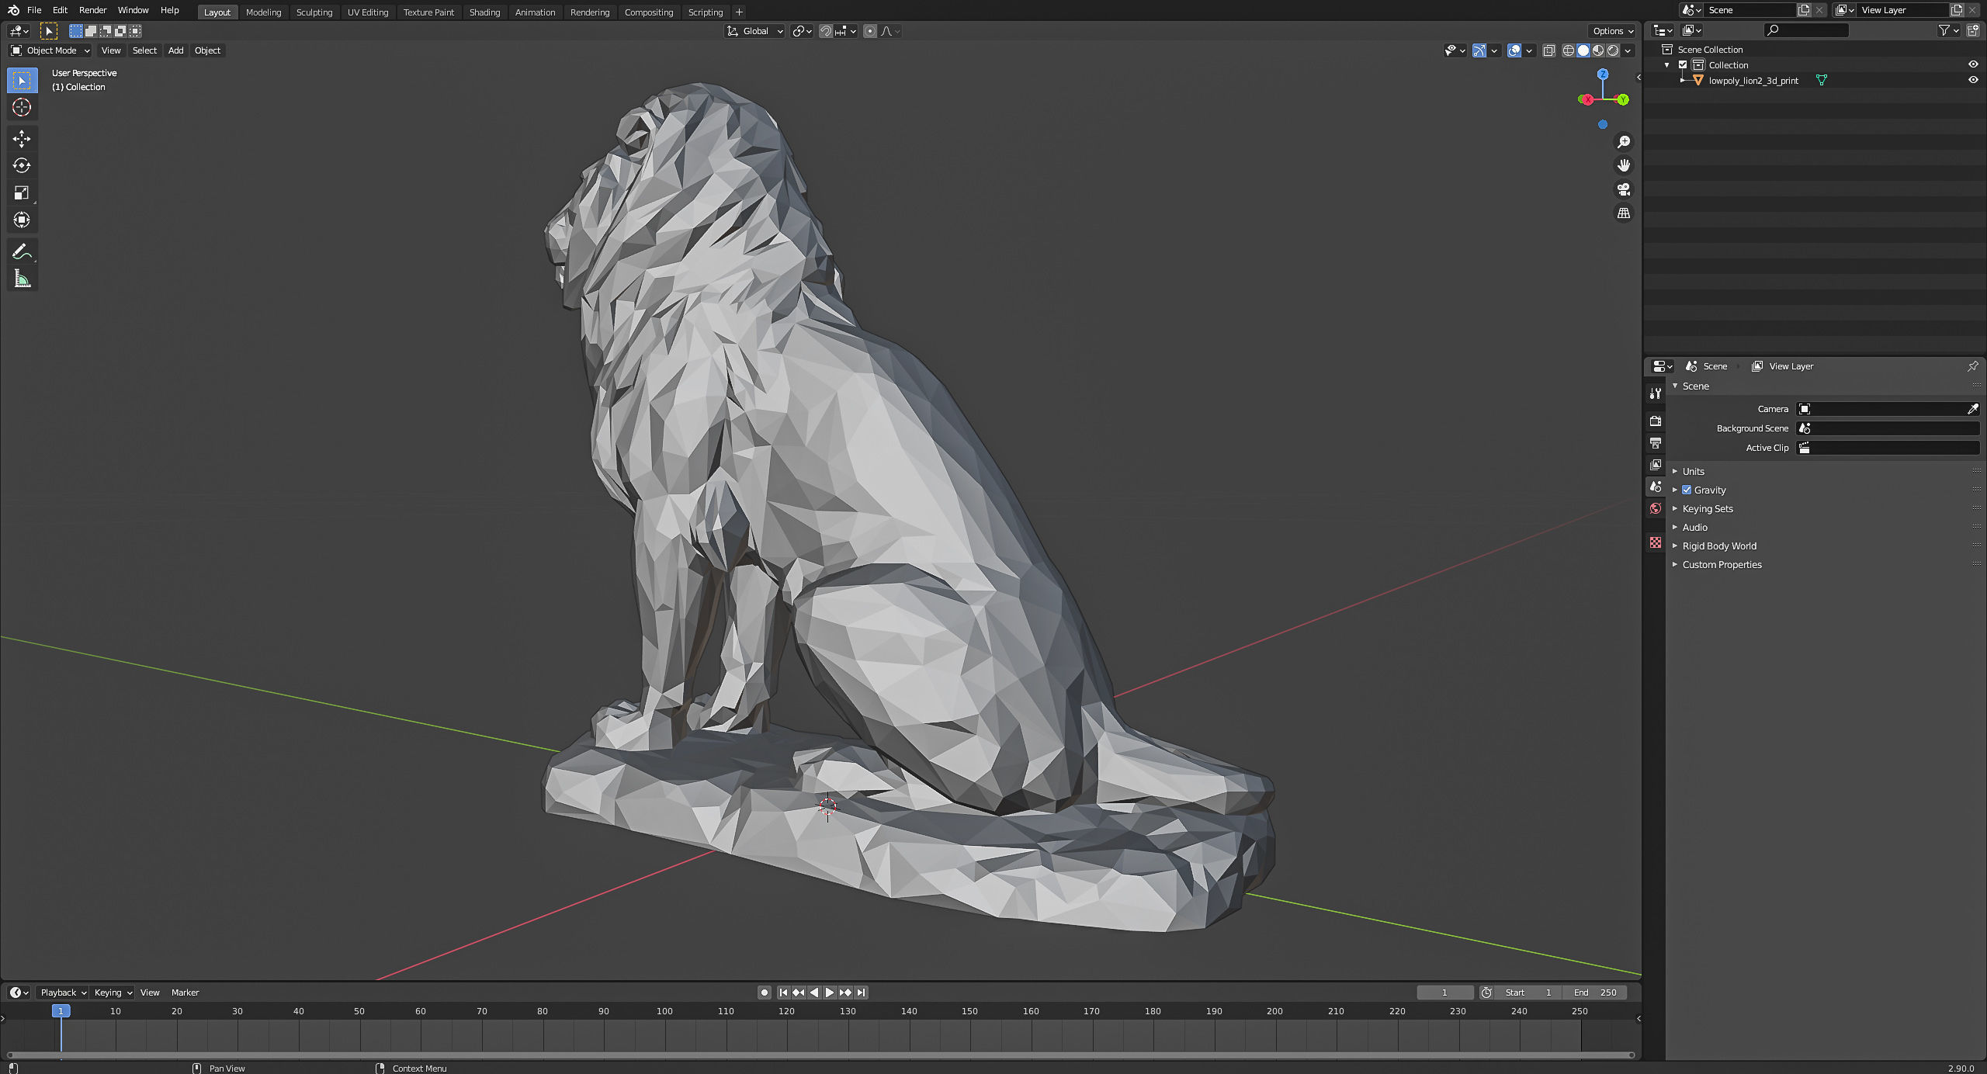The image size is (1987, 1074).
Task: Choose the Measure tool
Action: [22, 279]
